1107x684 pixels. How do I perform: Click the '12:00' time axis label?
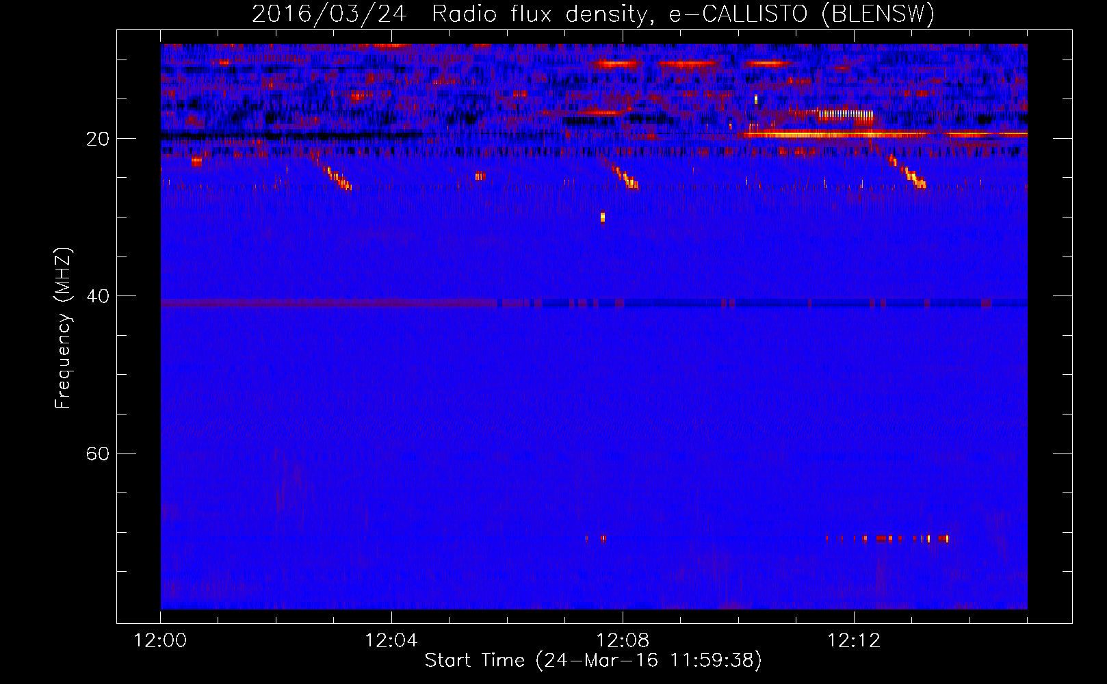pos(161,641)
